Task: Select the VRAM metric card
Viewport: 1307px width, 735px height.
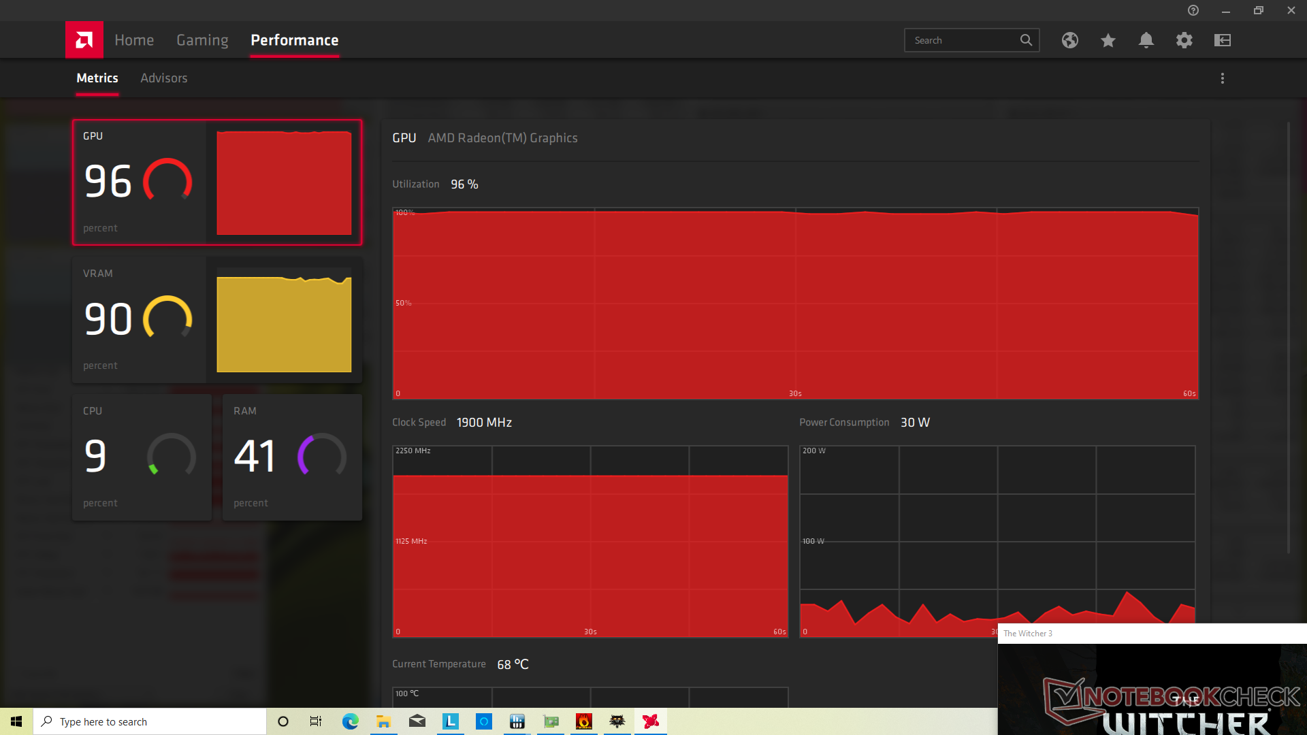Action: tap(216, 320)
